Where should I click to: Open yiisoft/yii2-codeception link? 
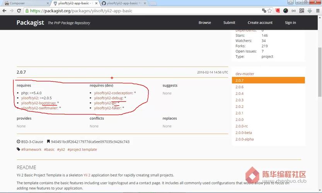[x=113, y=93]
